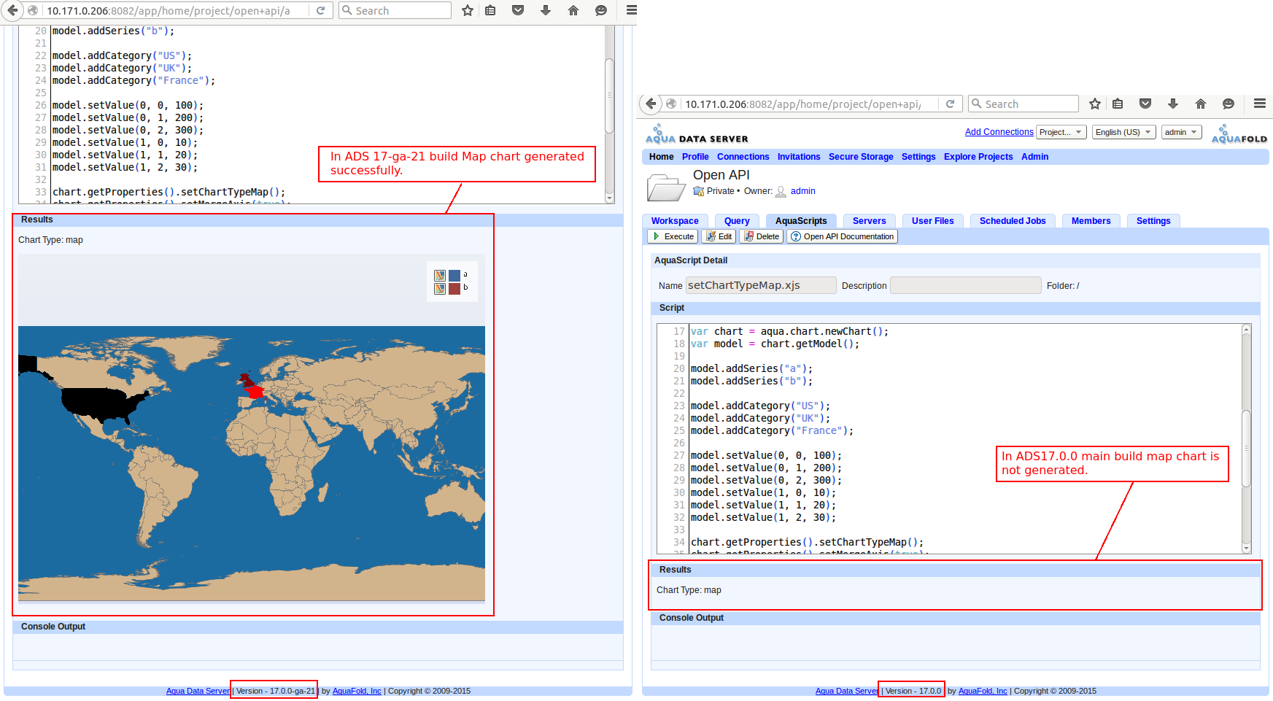The width and height of the screenshot is (1273, 701).
Task: Show bookmarks list in the right browser window
Action: tap(1118, 104)
